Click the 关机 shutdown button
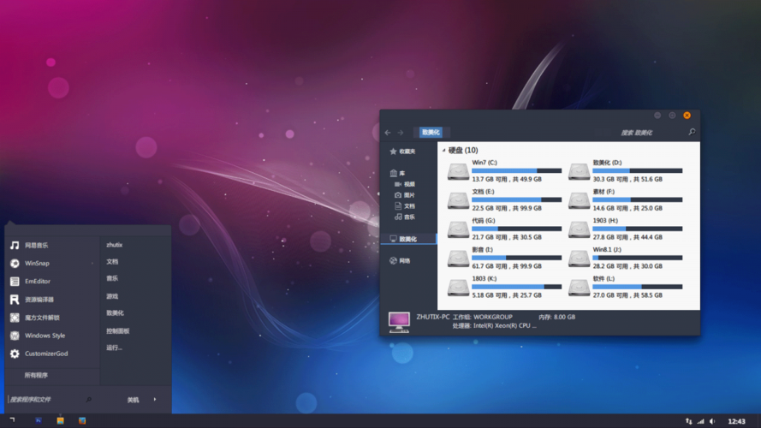 (x=133, y=400)
